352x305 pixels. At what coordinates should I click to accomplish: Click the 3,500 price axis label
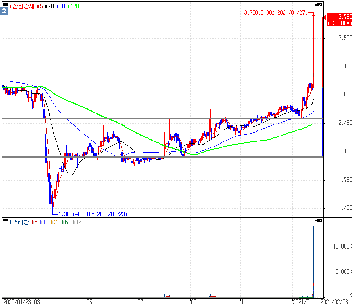[x=345, y=38]
